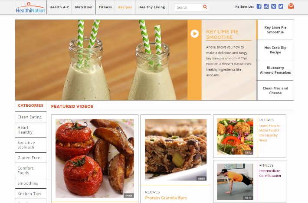This screenshot has width=308, height=203.
Task: Open the falafel salad video thumbnail
Action: 235,137
